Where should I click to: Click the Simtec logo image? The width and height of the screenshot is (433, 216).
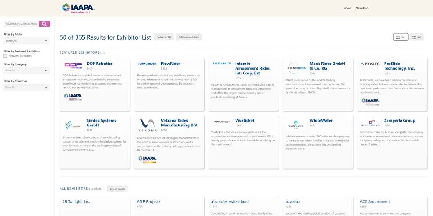point(73,125)
